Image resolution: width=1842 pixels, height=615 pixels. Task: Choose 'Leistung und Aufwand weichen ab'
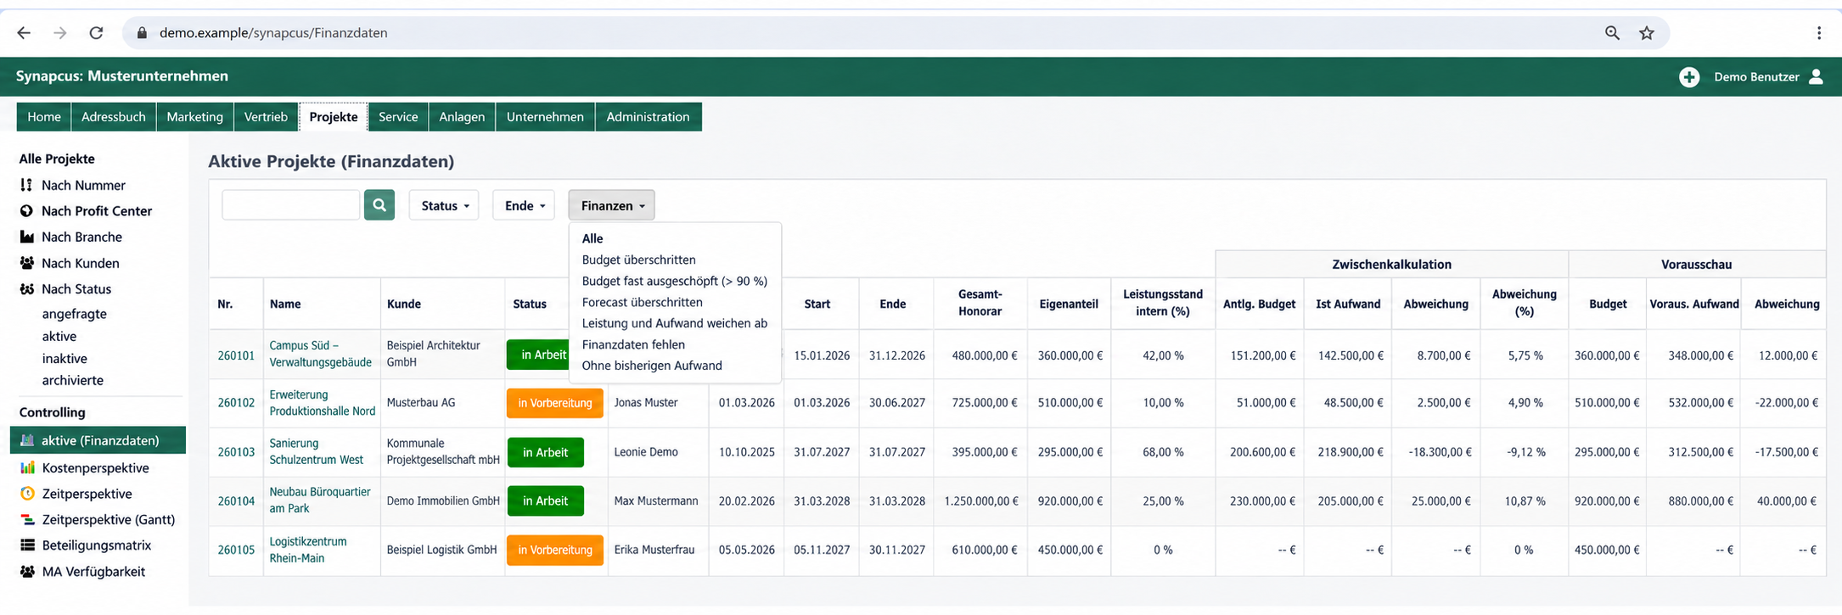674,323
